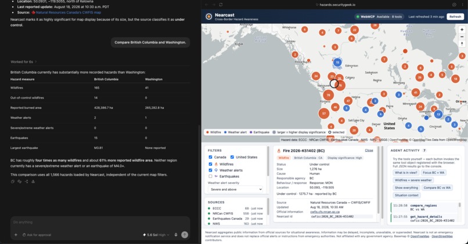Open Natural Resources Canada's CWFIS map link

click(x=69, y=13)
